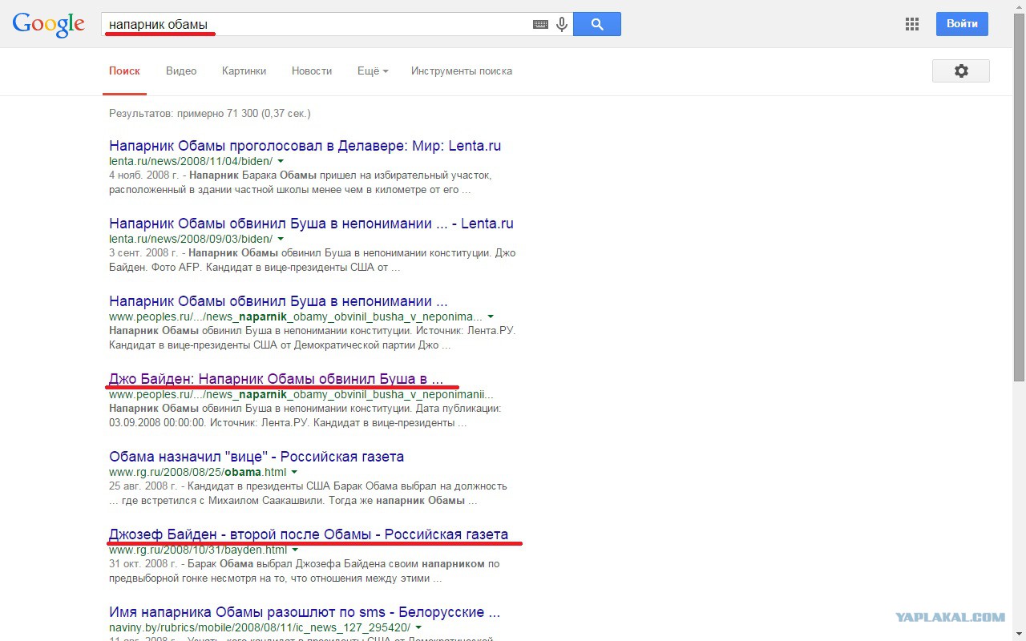Open search settings gear
This screenshot has height=641, width=1026.
(x=961, y=71)
